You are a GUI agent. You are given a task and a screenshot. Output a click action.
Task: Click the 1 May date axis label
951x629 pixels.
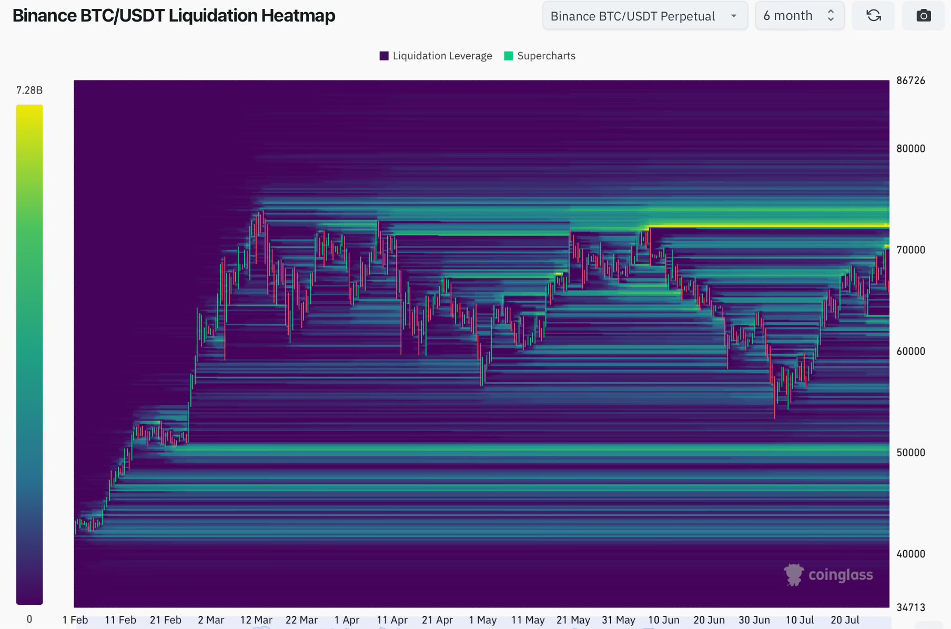coord(483,620)
